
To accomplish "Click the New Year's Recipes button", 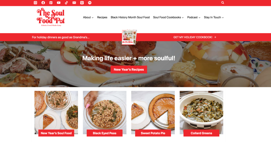I will point(129,70).
